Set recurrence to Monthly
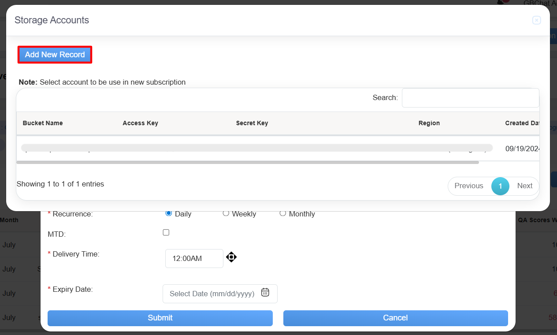The image size is (557, 335). (283, 213)
